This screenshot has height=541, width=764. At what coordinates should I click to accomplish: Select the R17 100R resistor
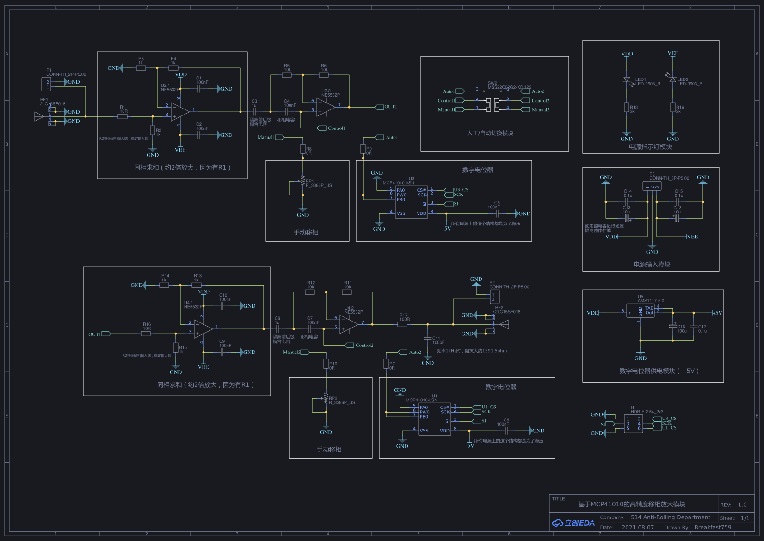[402, 324]
